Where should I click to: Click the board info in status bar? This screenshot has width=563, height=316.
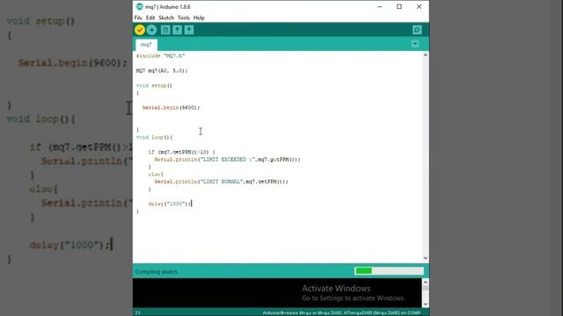tap(341, 312)
